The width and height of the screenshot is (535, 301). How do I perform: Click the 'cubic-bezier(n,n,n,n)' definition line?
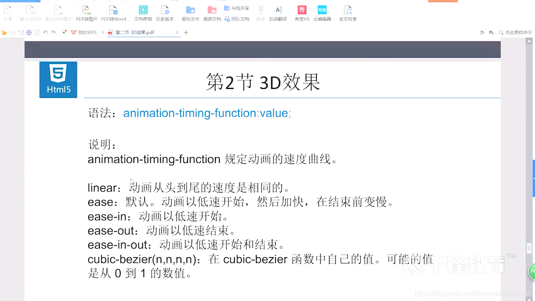[x=260, y=266]
